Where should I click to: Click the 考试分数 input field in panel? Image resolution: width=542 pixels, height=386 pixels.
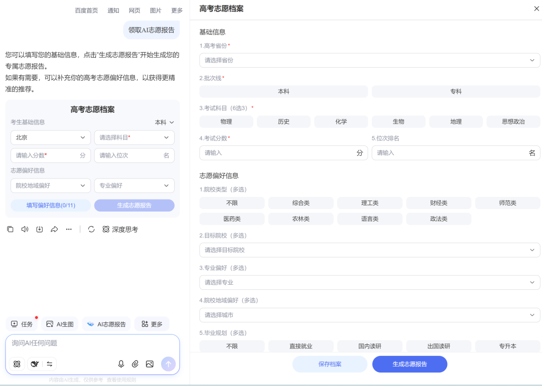pyautogui.click(x=284, y=153)
